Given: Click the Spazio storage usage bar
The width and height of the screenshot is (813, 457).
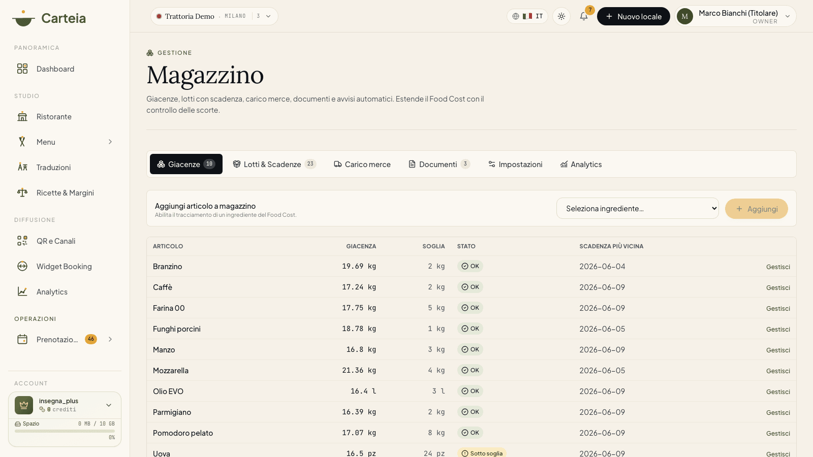Looking at the screenshot, I should 65,431.
